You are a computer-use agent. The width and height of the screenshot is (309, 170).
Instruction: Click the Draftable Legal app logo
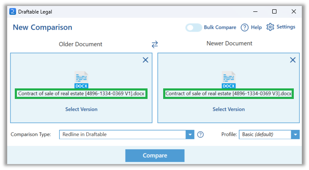point(13,11)
